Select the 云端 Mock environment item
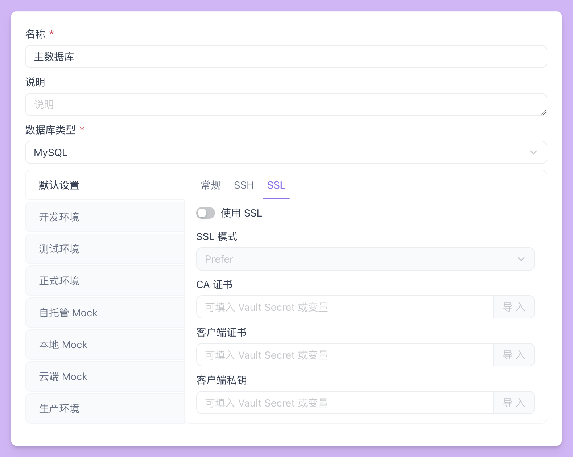This screenshot has width=573, height=457. pyautogui.click(x=105, y=376)
